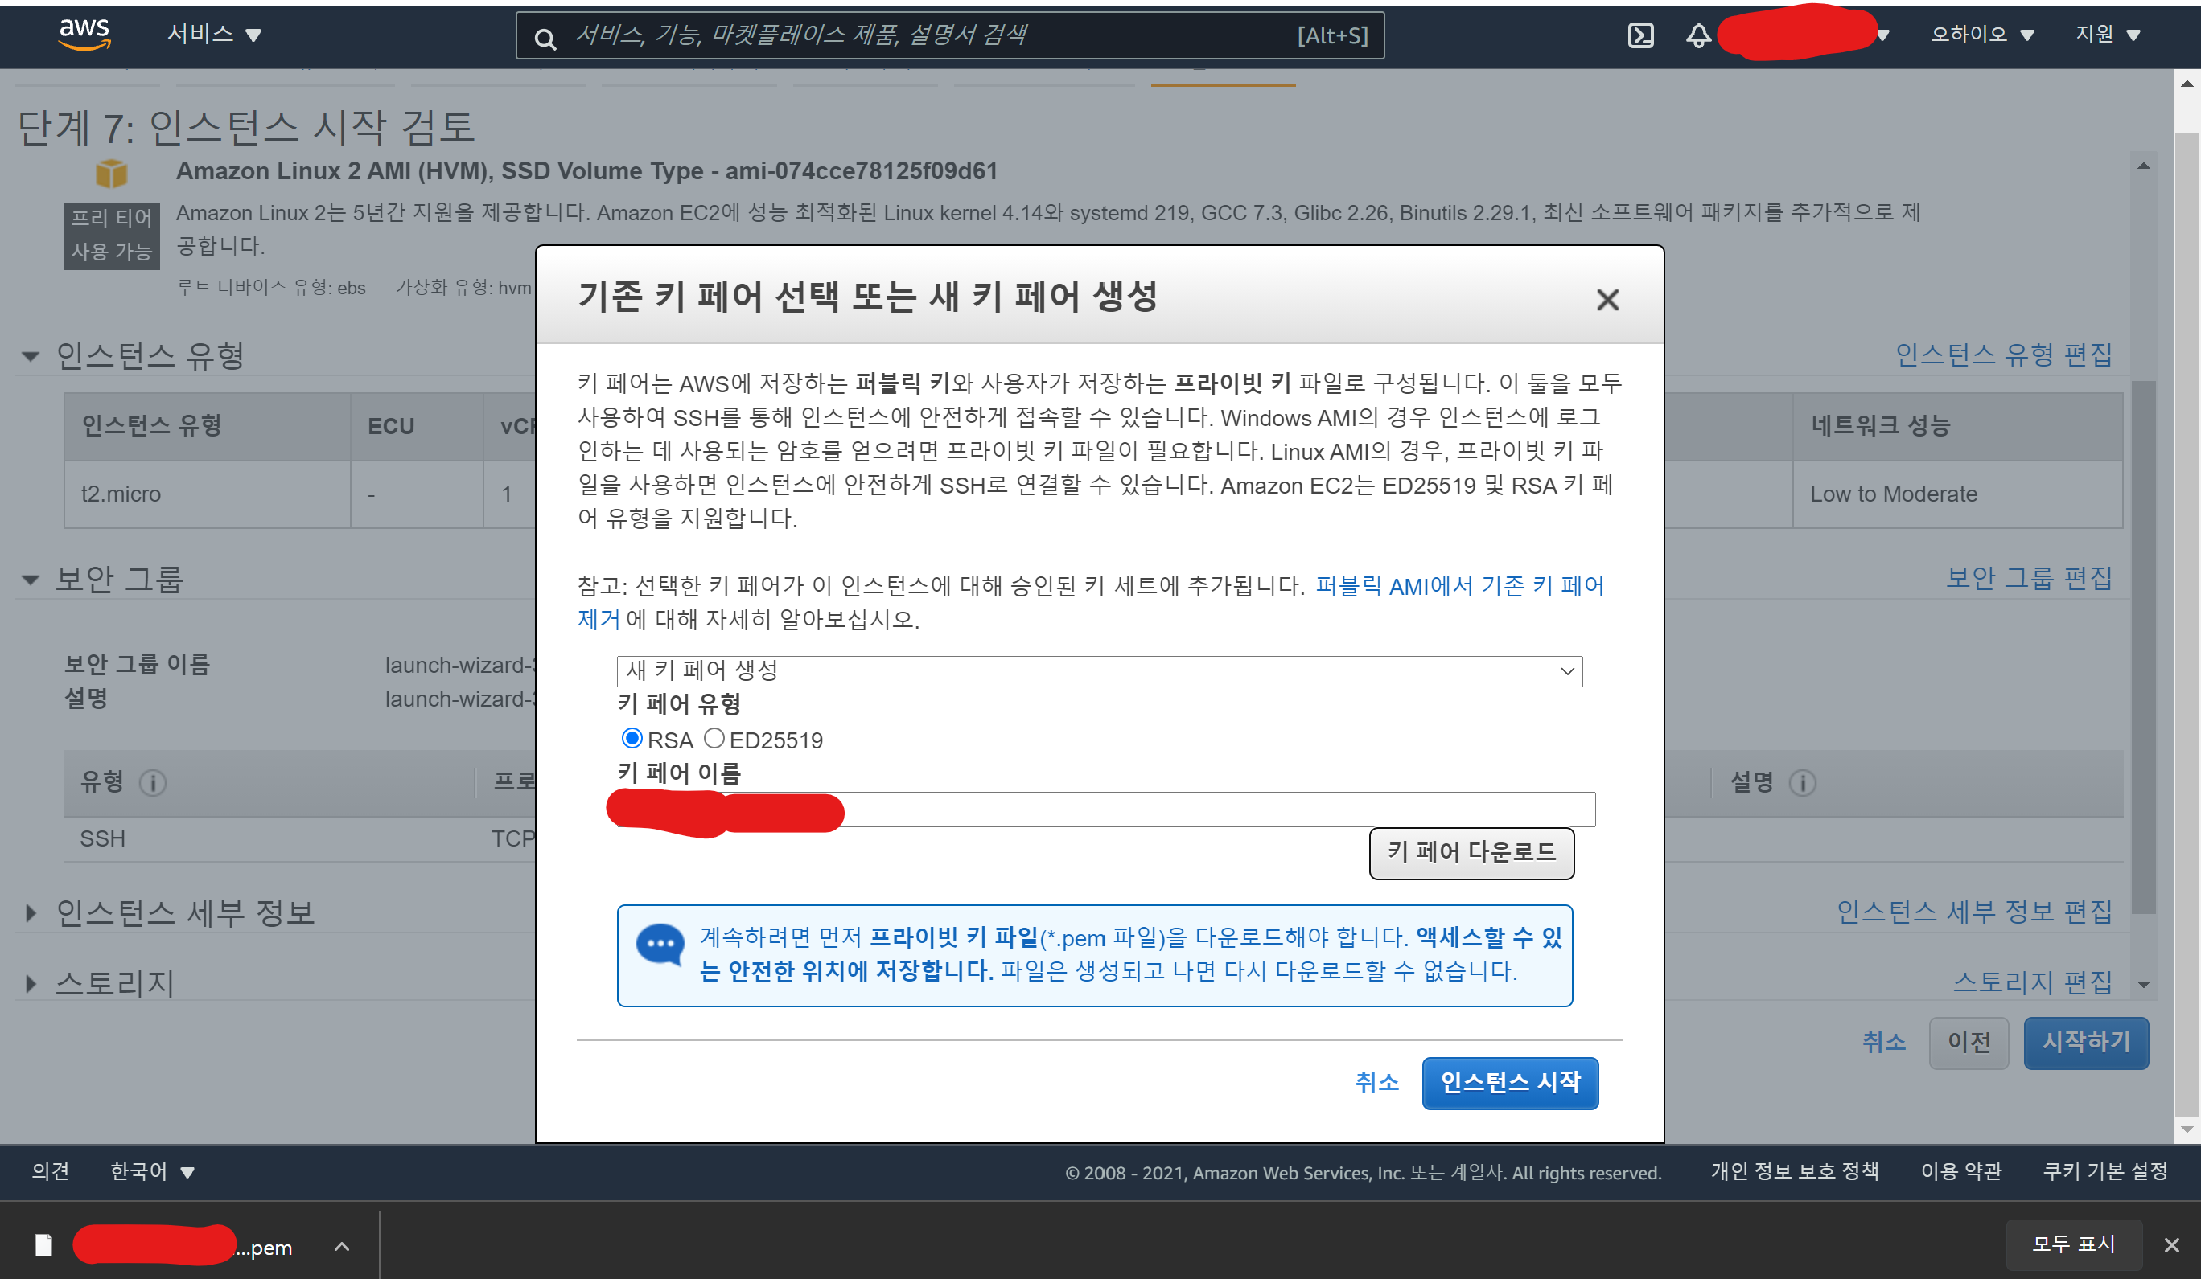This screenshot has height=1279, width=2201.
Task: Open 새 키 페어 생성 dropdown
Action: (1100, 670)
